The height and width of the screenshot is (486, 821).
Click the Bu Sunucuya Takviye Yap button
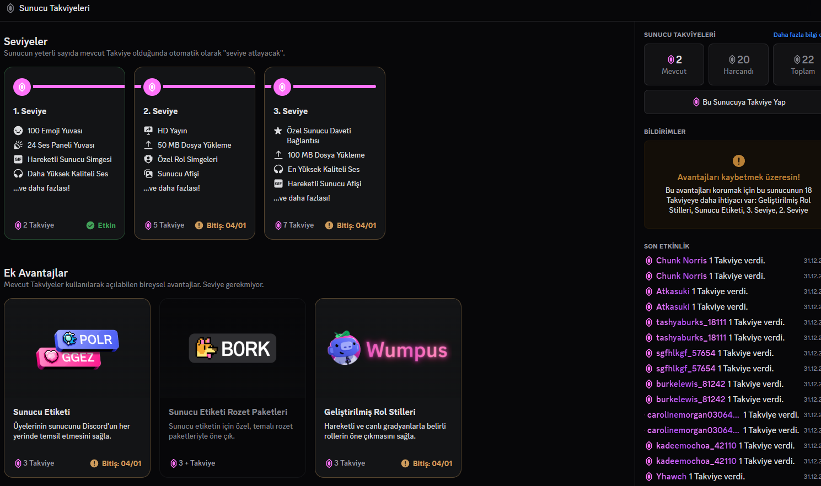pos(739,102)
